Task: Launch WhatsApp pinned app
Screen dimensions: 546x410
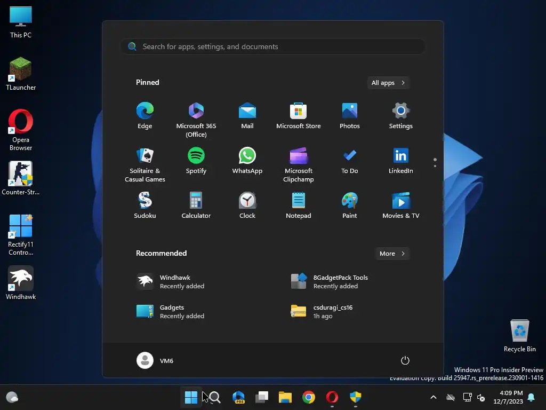Action: point(247,160)
